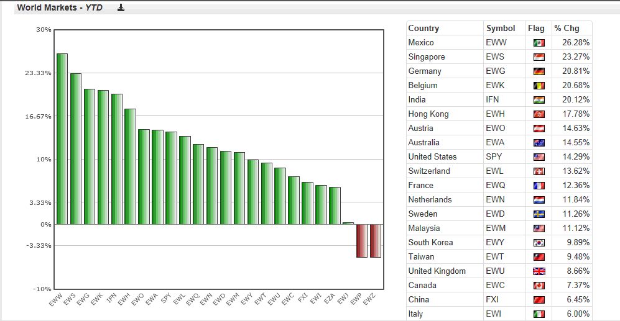Viewport: 620px width, 321px height.
Task: Click the India flag icon
Action: [539, 100]
